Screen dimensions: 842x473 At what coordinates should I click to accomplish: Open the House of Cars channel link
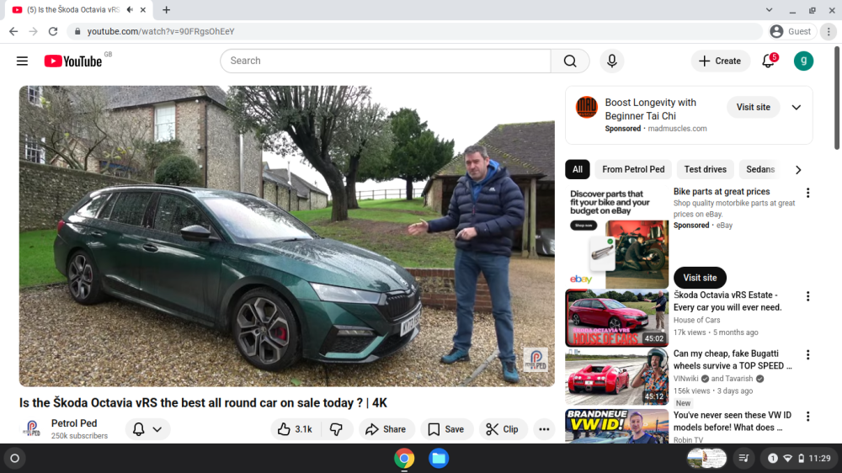coord(696,320)
